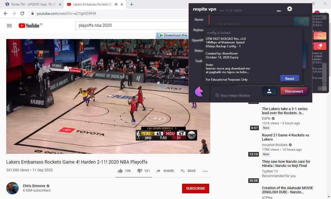Click the page scrollbar down arrow
The image size is (331, 199).
[329, 197]
